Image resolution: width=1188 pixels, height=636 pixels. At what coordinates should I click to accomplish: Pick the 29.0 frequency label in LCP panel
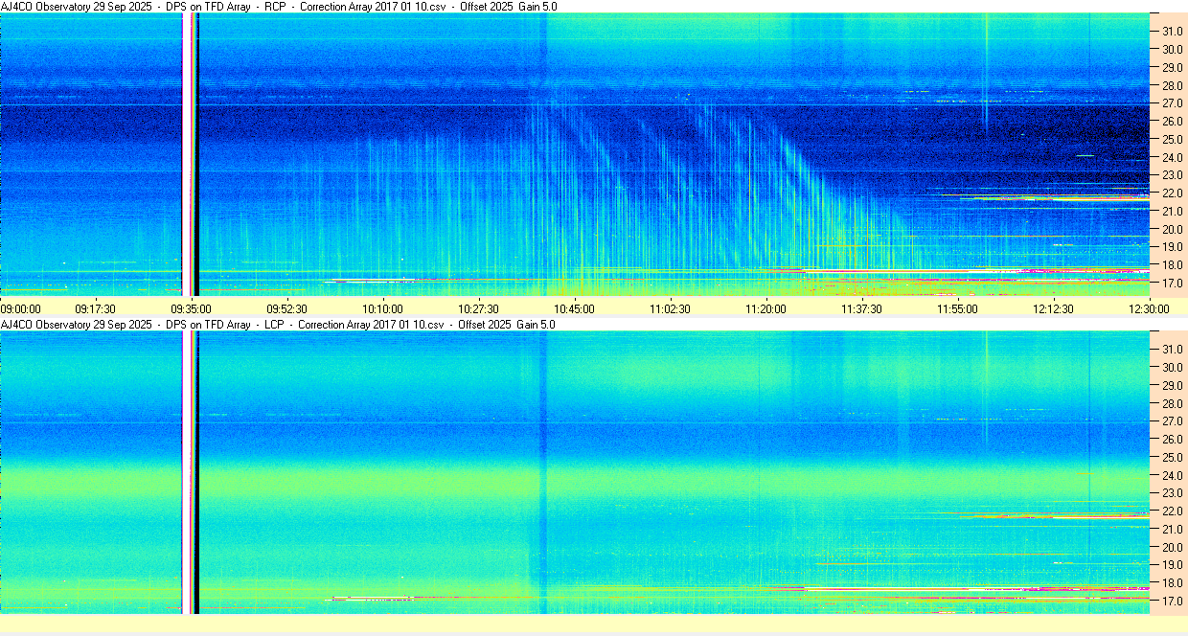point(1172,386)
